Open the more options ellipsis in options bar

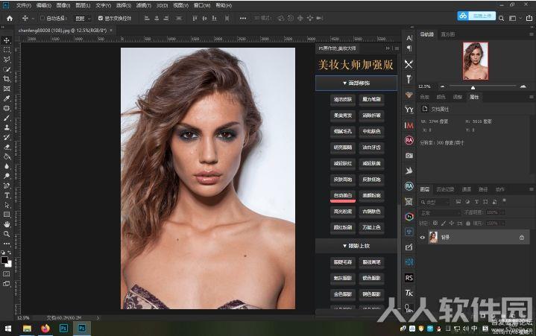243,19
